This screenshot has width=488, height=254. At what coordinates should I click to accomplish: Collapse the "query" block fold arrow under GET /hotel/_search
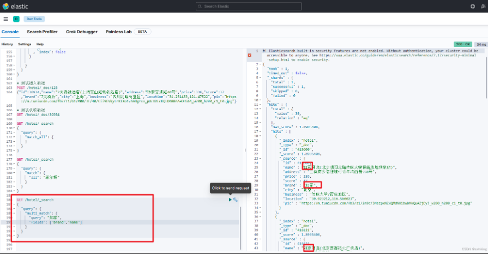[x=13, y=209]
